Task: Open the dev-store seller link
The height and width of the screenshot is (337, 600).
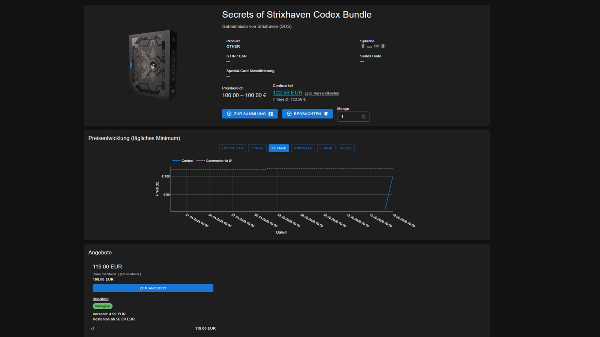Action: tap(100, 299)
